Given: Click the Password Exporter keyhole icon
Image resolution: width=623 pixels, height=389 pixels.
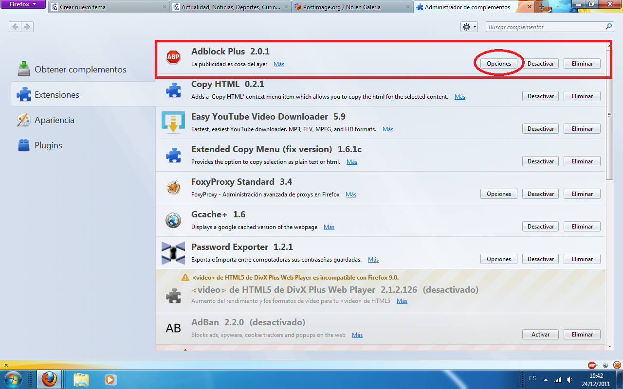Looking at the screenshot, I should click(173, 253).
